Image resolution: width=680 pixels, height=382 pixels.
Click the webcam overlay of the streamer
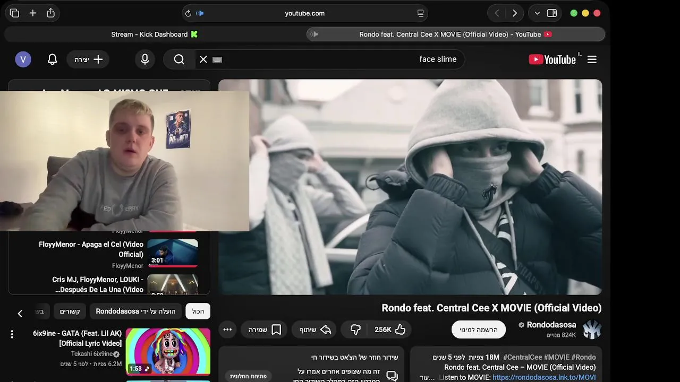[124, 161]
